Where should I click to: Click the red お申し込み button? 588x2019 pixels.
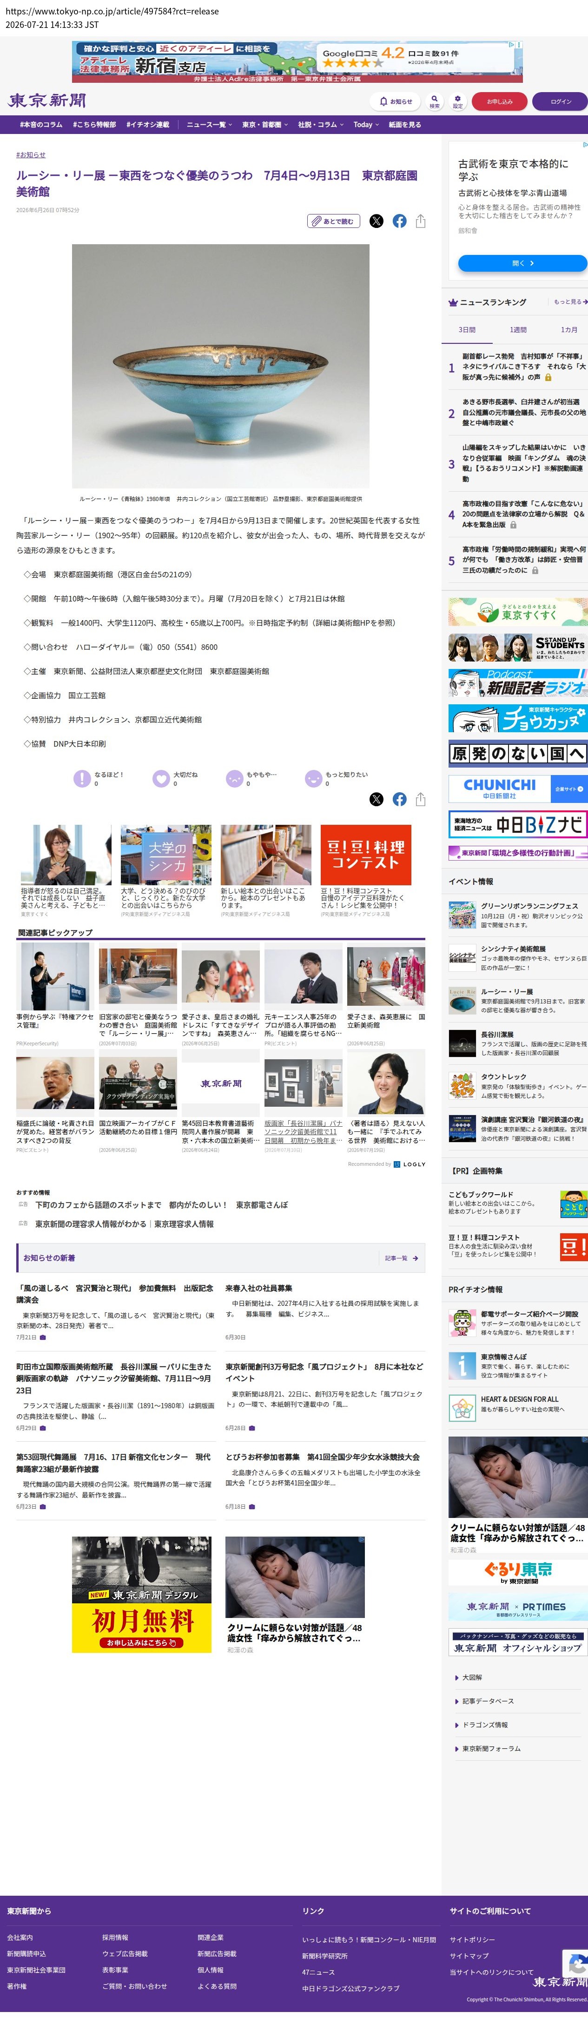[x=500, y=101]
